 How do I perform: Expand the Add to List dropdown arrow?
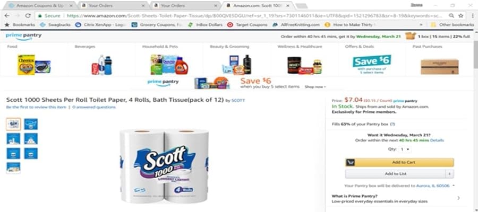pyautogui.click(x=450, y=174)
